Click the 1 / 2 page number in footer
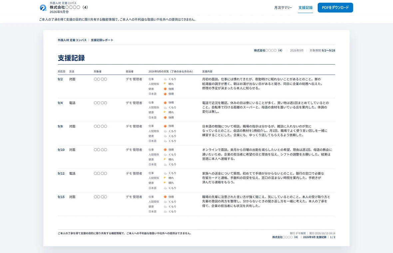Screen dimensions: 393x253 [333, 237]
